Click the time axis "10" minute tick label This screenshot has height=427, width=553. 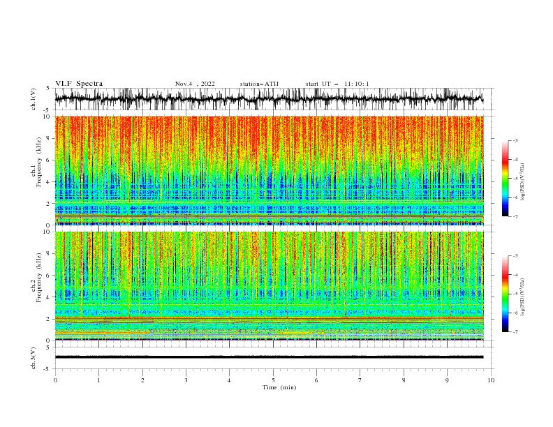click(x=491, y=380)
